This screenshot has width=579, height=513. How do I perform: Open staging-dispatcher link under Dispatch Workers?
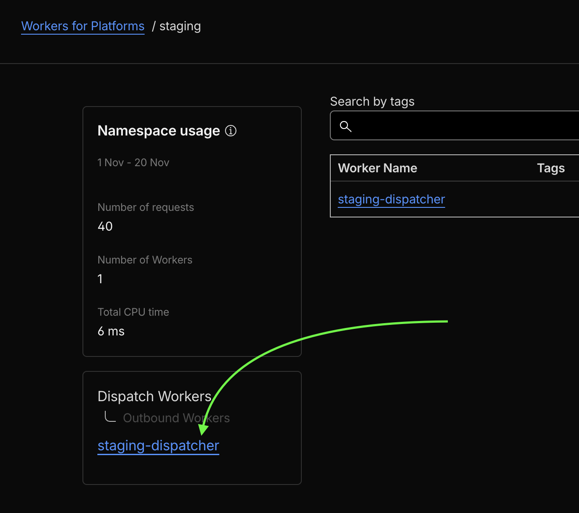158,445
